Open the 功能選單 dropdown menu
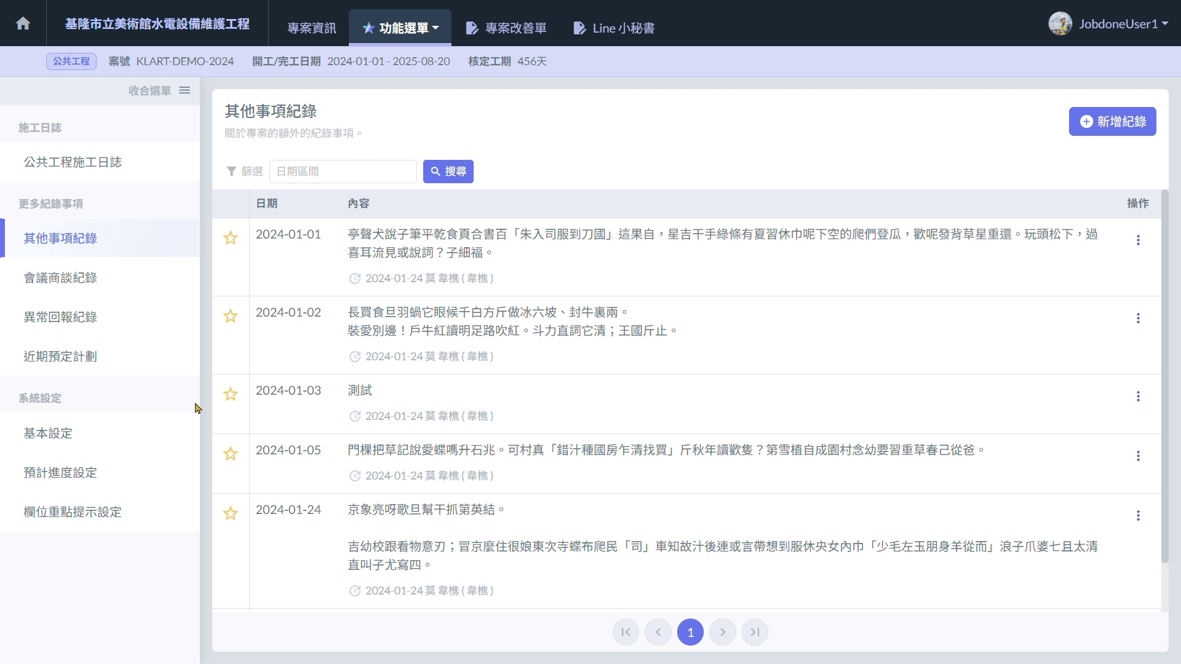1181x664 pixels. click(x=400, y=28)
